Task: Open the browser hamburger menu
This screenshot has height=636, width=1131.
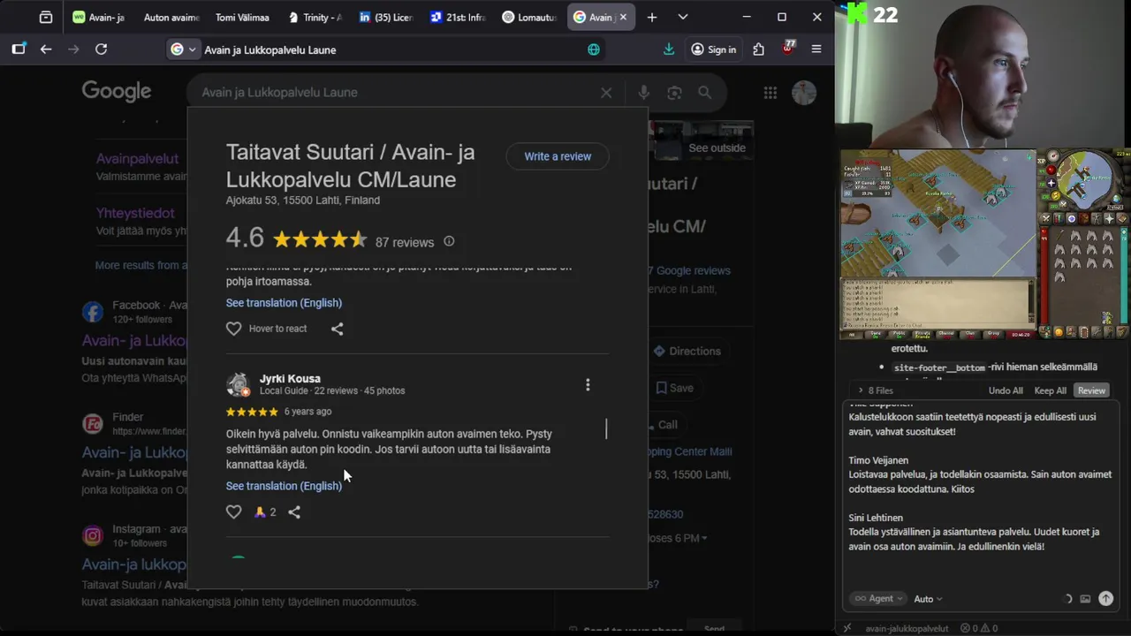Action: (816, 49)
